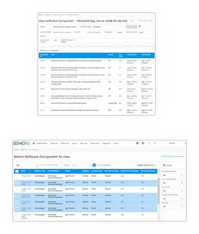
Task: Open the By Ignored Software filter dropdown
Action: pos(173,199)
